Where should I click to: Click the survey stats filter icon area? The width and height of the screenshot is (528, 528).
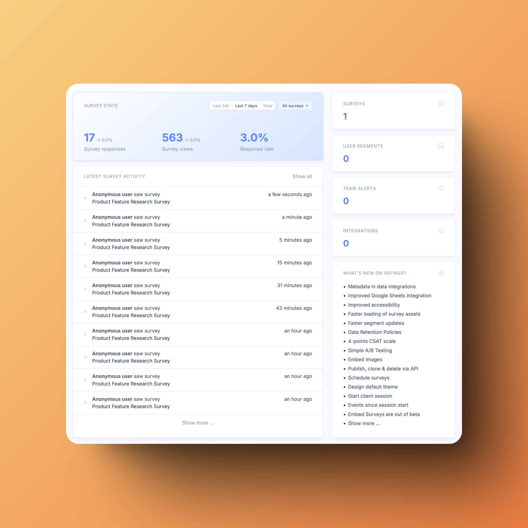click(295, 106)
